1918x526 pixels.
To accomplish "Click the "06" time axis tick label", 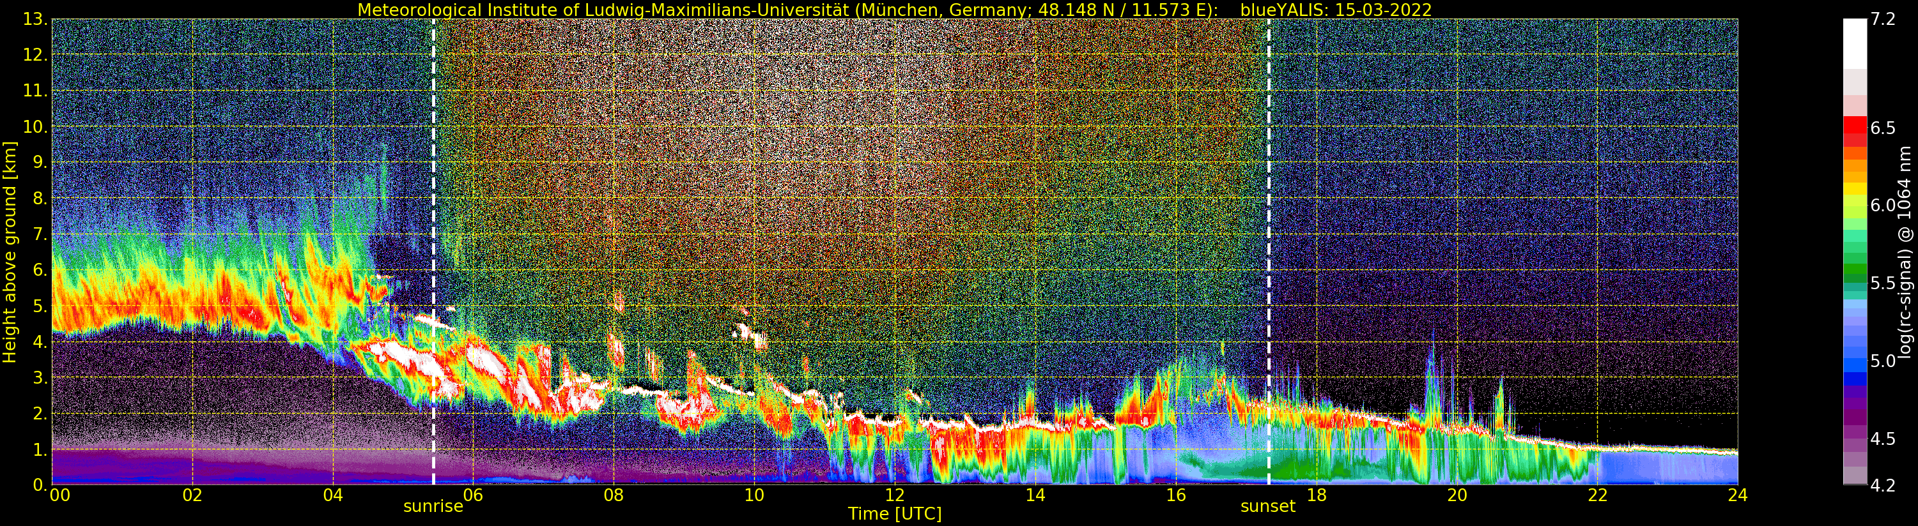I will tap(473, 495).
